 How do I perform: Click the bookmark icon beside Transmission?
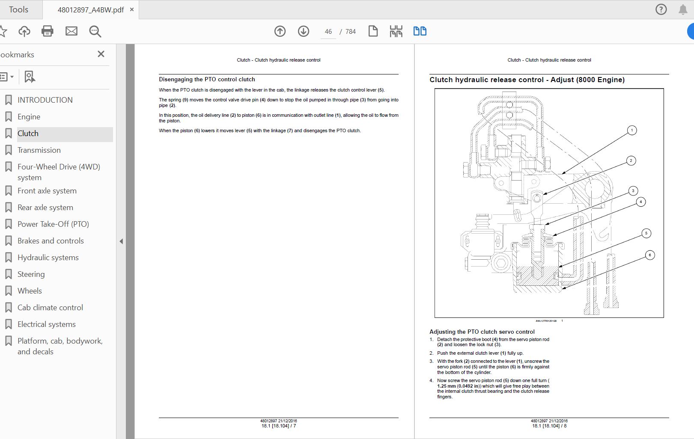coord(8,150)
